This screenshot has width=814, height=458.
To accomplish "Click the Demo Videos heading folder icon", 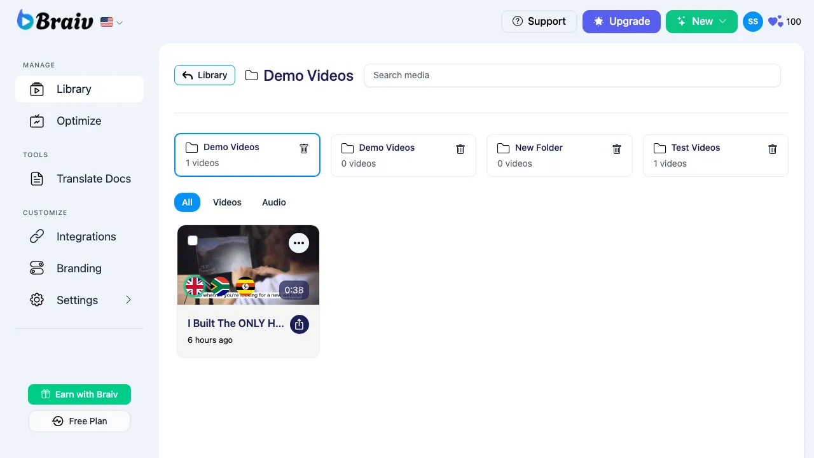I will click(252, 76).
